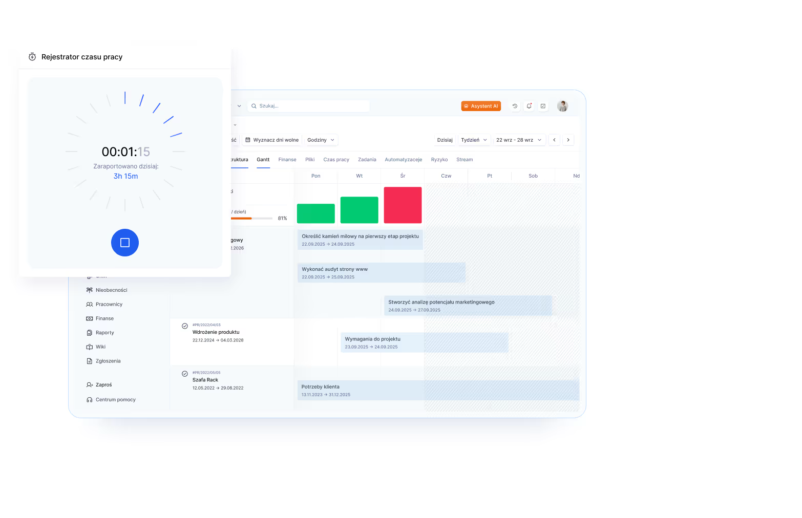Open Wykonać audyt strony www Gantt bar
802x518 pixels.
click(x=382, y=273)
